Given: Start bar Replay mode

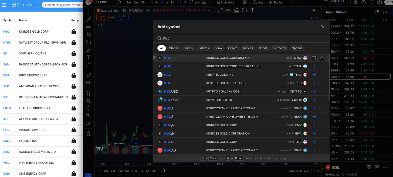Looking at the screenshot, I should coord(276,2).
